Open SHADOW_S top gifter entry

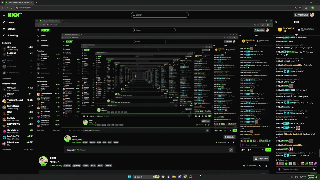click(287, 29)
